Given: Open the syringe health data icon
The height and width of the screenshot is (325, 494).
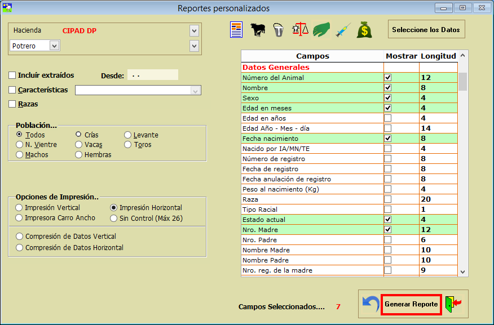Looking at the screenshot, I should 342,30.
